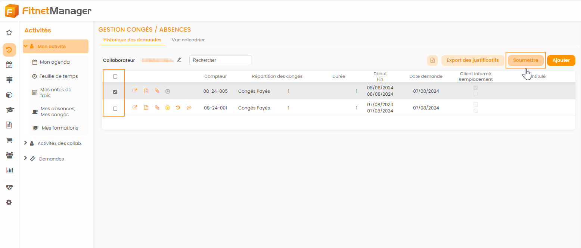Click paperclip attachment icon for request 08-24-001
581x248 pixels.
pos(157,108)
